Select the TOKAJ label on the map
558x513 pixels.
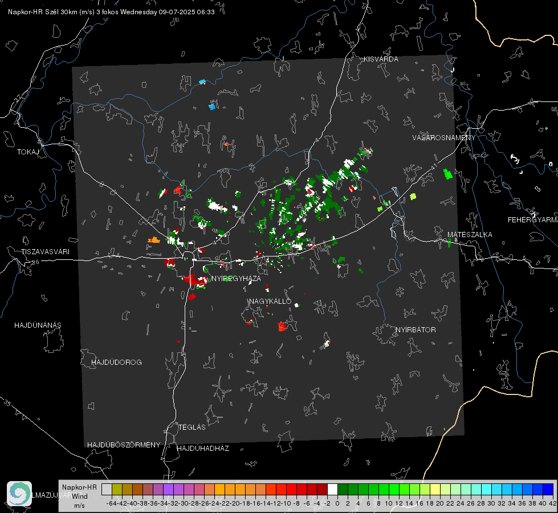point(28,152)
